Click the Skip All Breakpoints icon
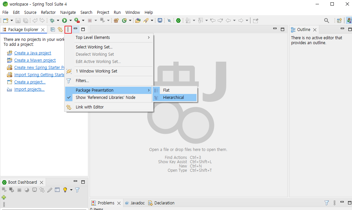352x210 pixels. point(169,20)
